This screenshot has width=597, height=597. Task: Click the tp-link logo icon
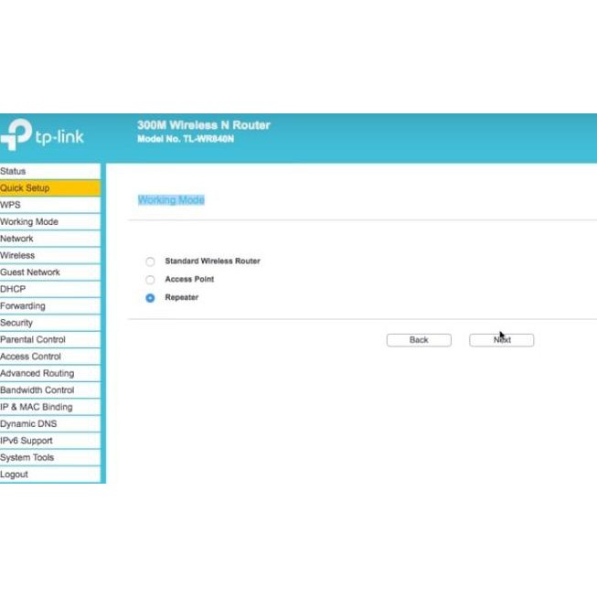tap(16, 135)
